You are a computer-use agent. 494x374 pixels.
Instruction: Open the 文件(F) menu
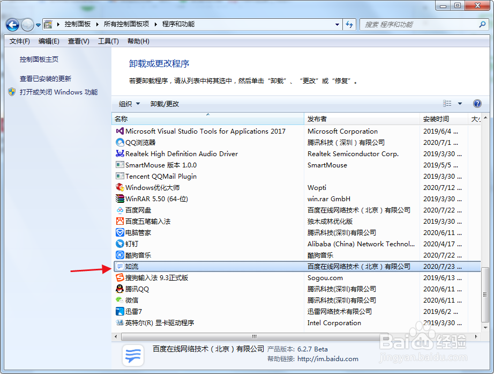pos(19,41)
